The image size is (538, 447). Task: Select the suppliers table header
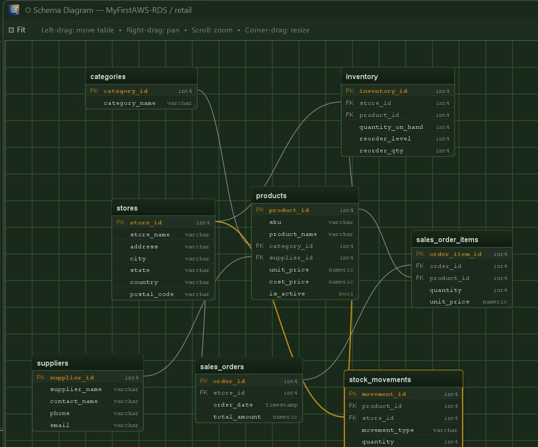click(x=88, y=363)
